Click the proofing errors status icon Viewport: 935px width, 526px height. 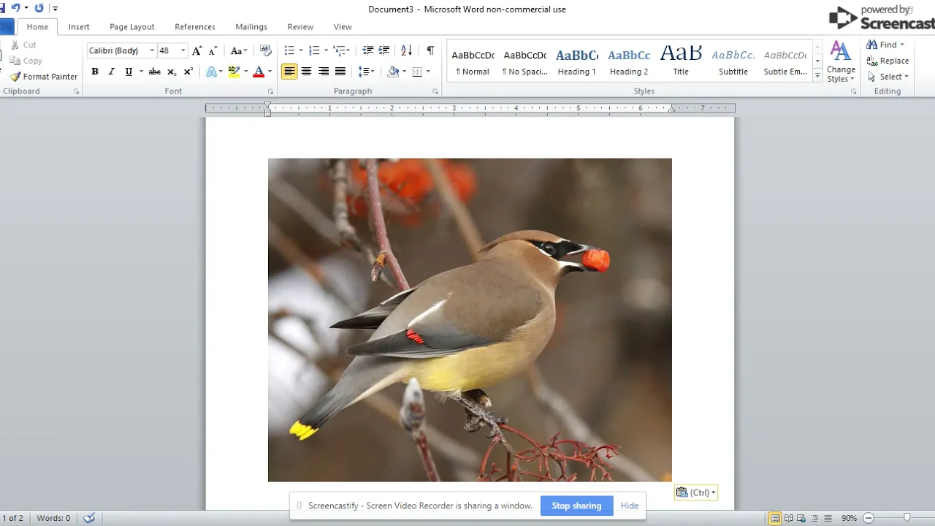(89, 518)
